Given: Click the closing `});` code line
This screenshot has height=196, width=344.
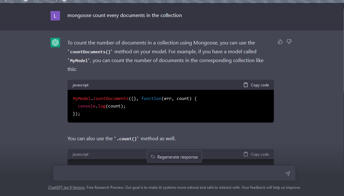Looking at the screenshot, I should (x=76, y=114).
